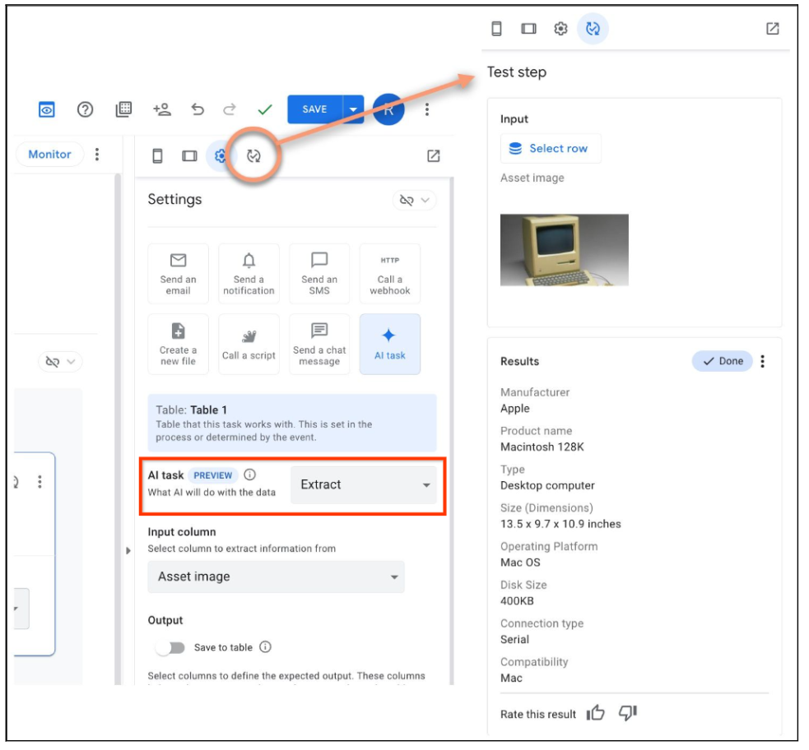Open the data/docs table icon in toolbar

(x=123, y=109)
